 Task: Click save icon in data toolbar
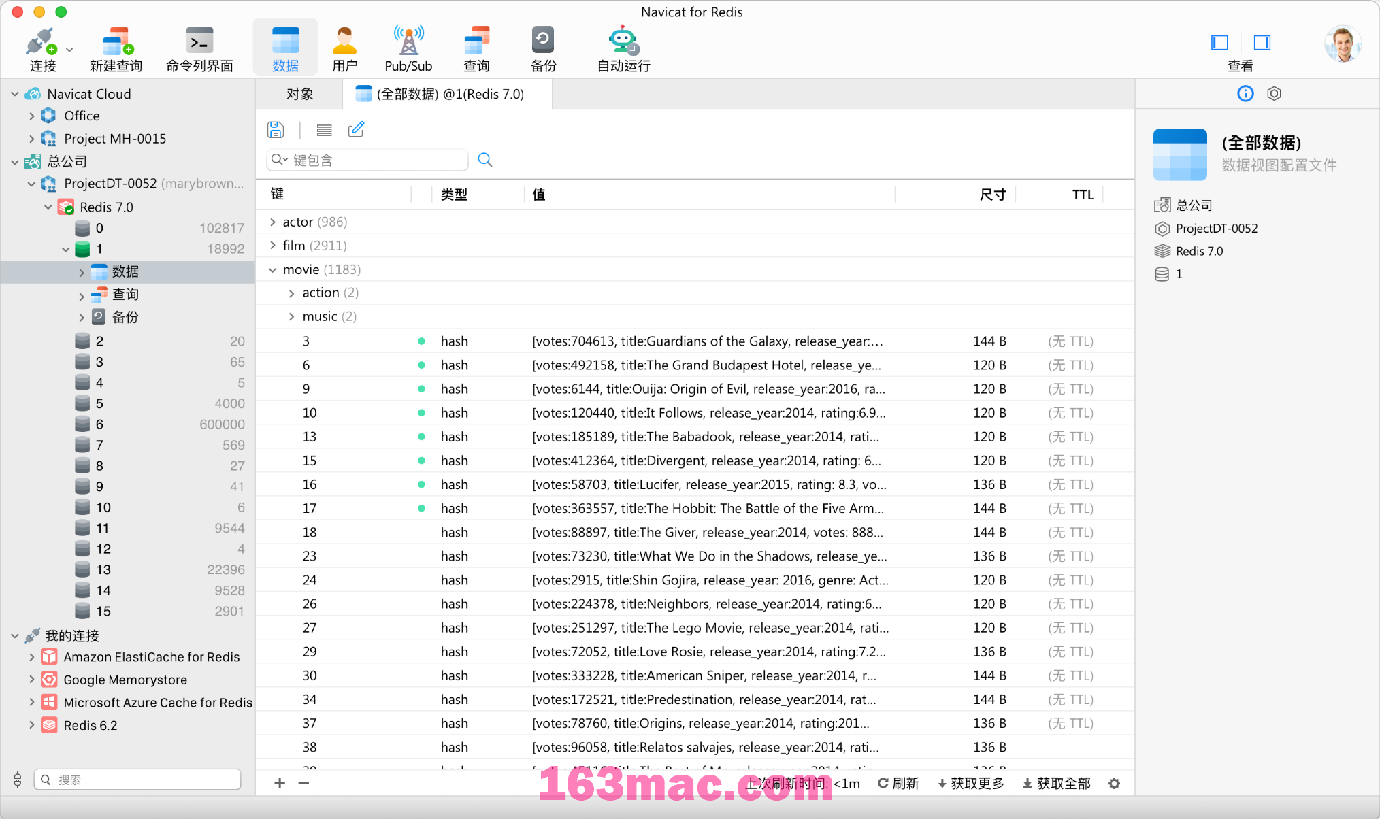[x=276, y=129]
